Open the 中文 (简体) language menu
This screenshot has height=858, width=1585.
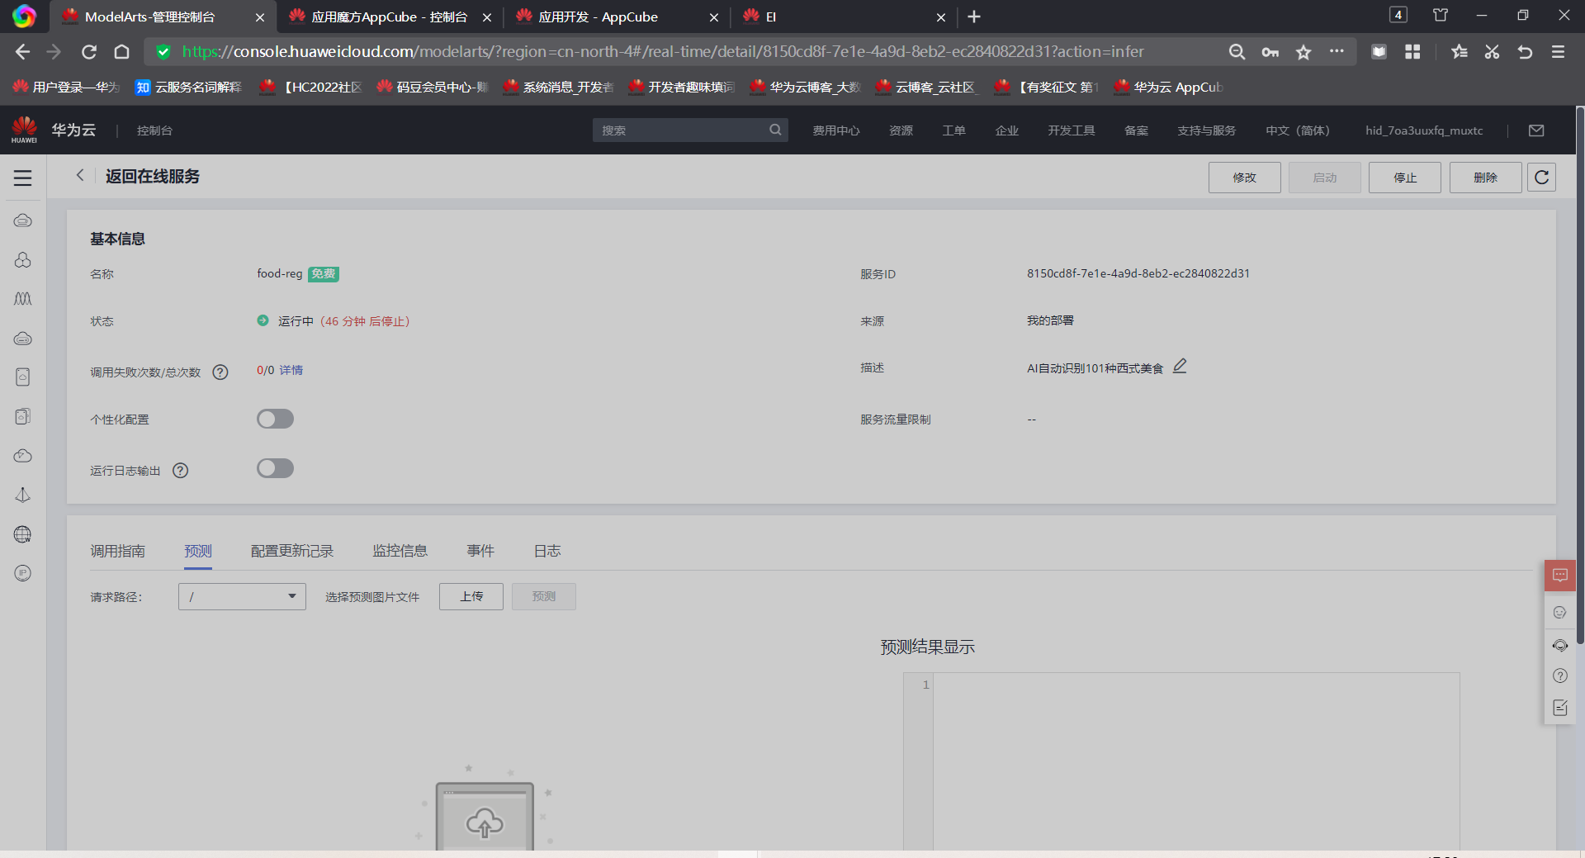click(x=1298, y=130)
